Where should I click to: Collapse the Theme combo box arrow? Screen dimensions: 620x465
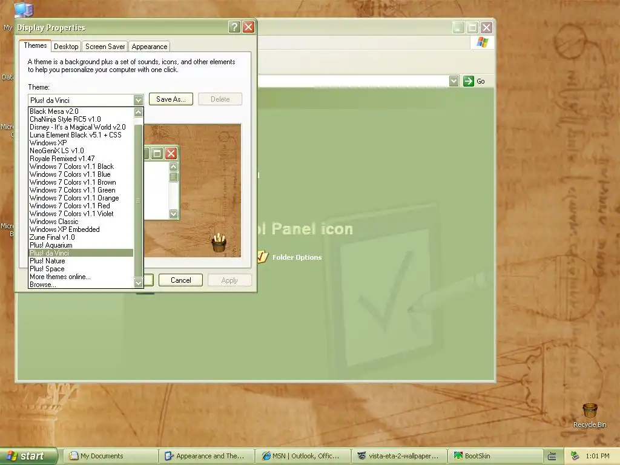coord(138,100)
